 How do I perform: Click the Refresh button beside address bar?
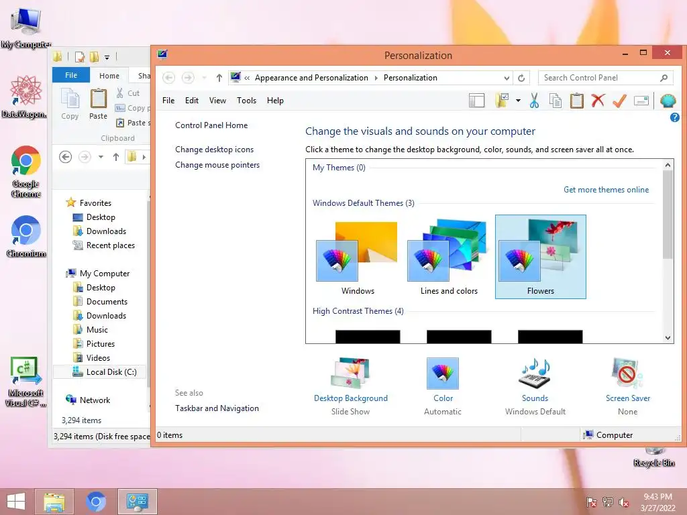tap(521, 78)
